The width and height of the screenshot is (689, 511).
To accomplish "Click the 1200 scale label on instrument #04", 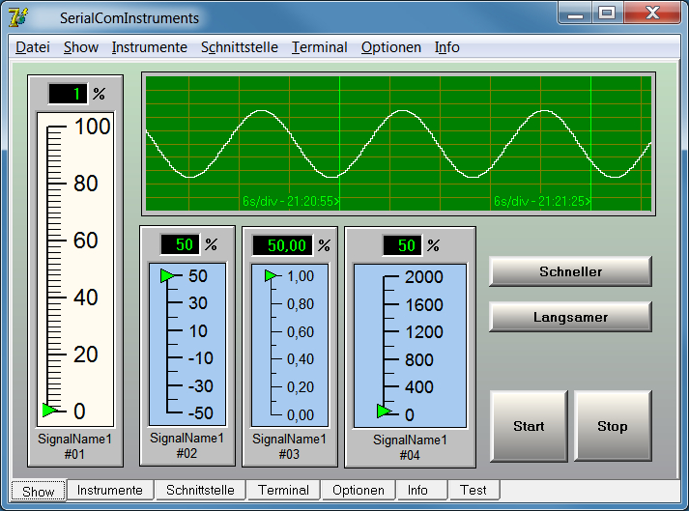I will point(423,332).
